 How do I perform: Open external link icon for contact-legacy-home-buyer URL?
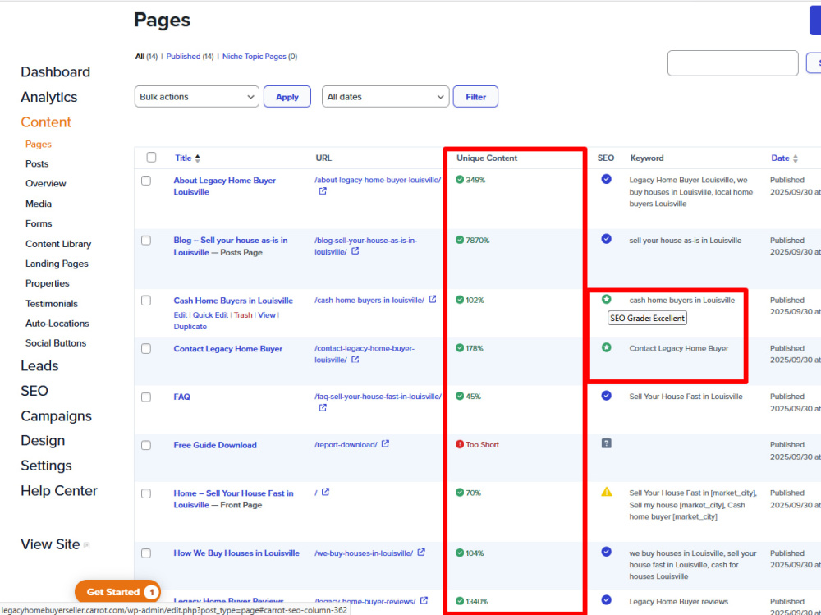(x=355, y=360)
